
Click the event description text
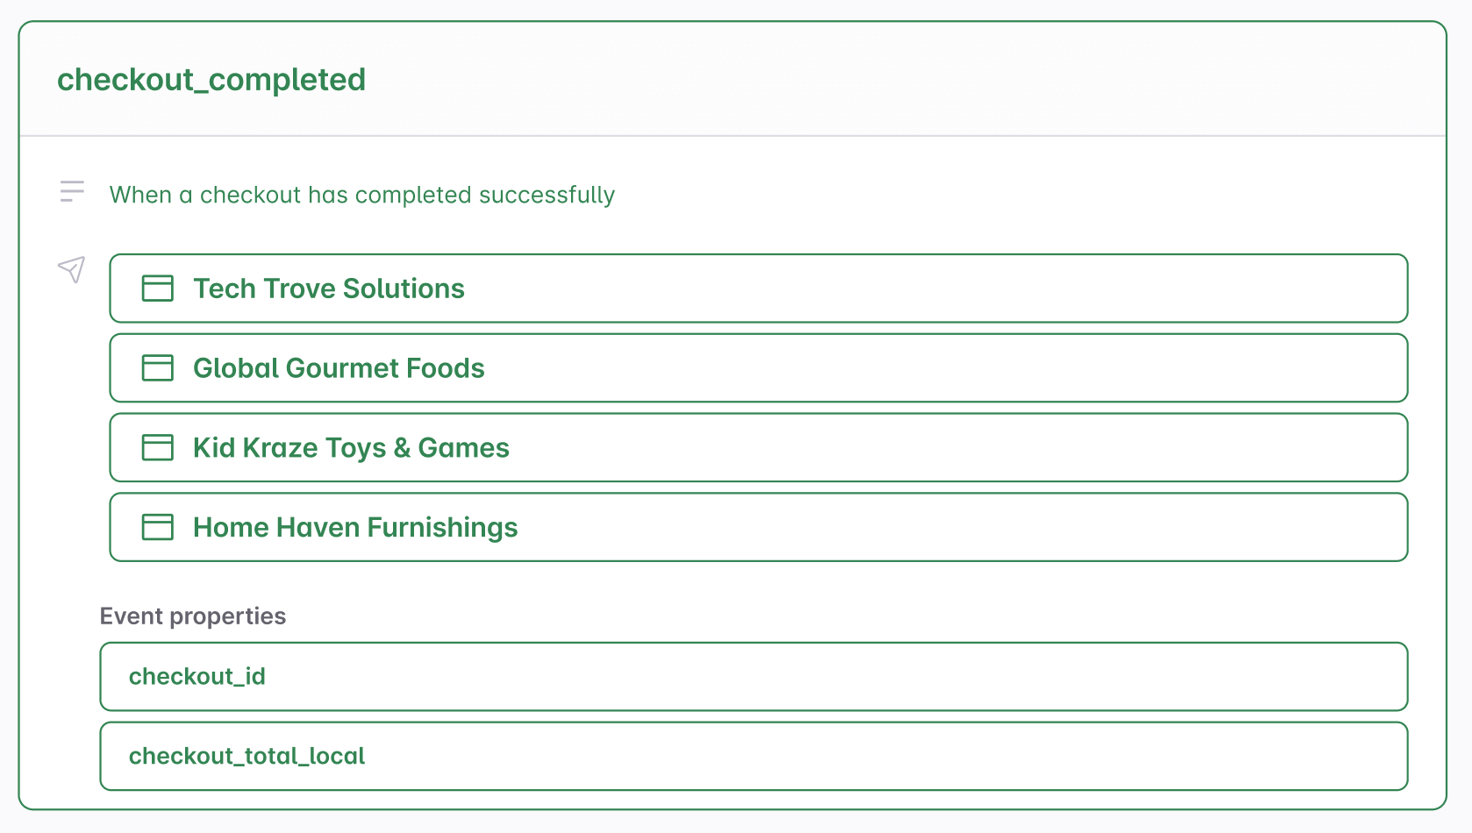(x=361, y=194)
